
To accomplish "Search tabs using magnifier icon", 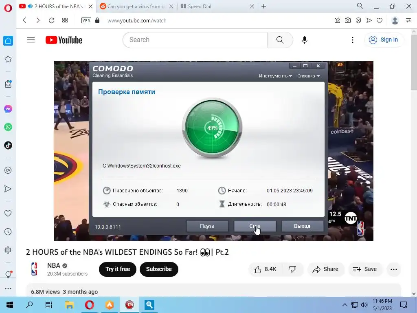I will coord(360,6).
